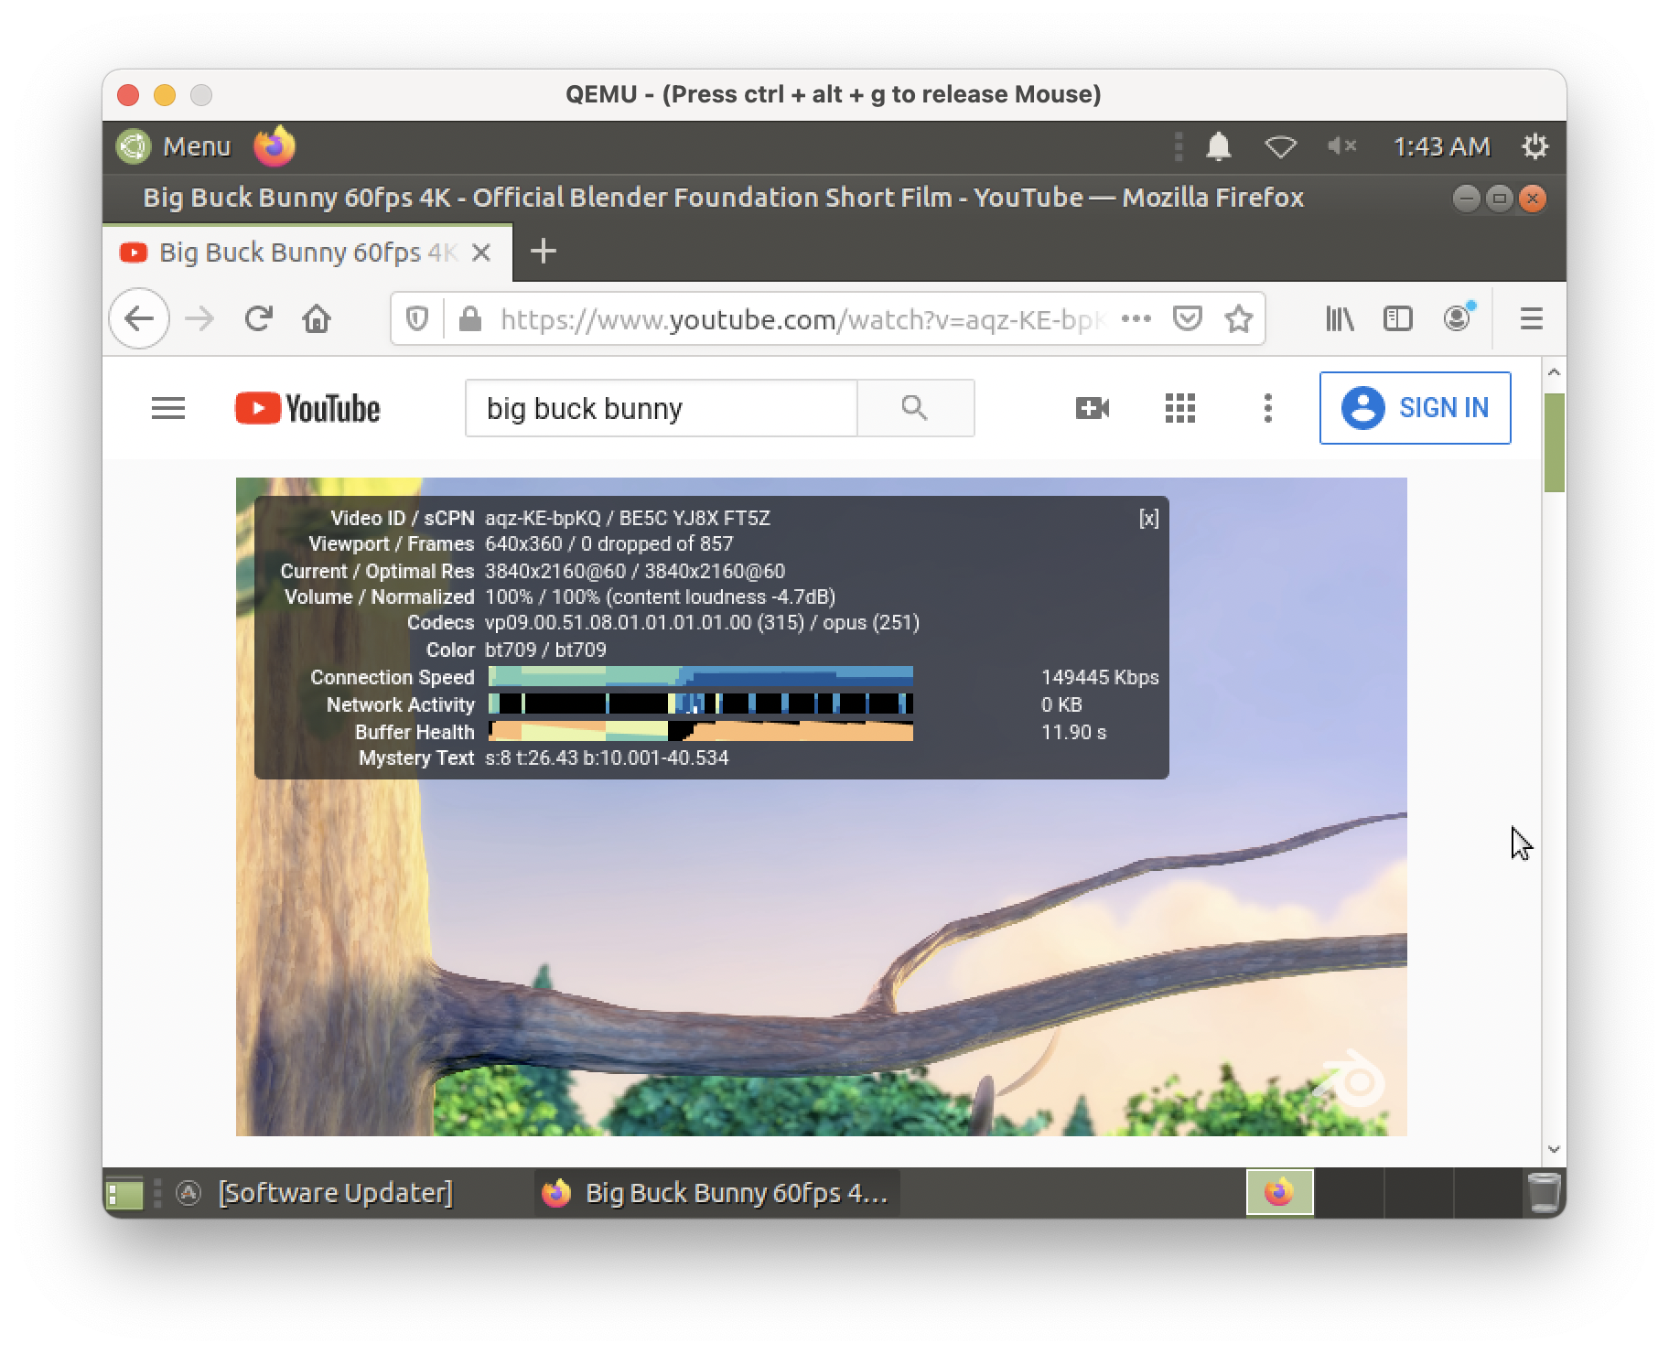The height and width of the screenshot is (1354, 1669).
Task: Open page actions three-dot menu
Action: click(1136, 319)
